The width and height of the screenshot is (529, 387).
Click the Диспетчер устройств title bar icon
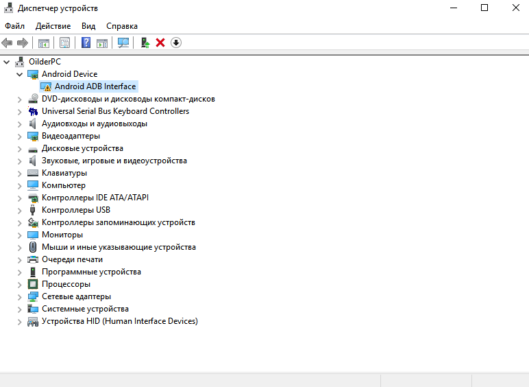tap(8, 8)
